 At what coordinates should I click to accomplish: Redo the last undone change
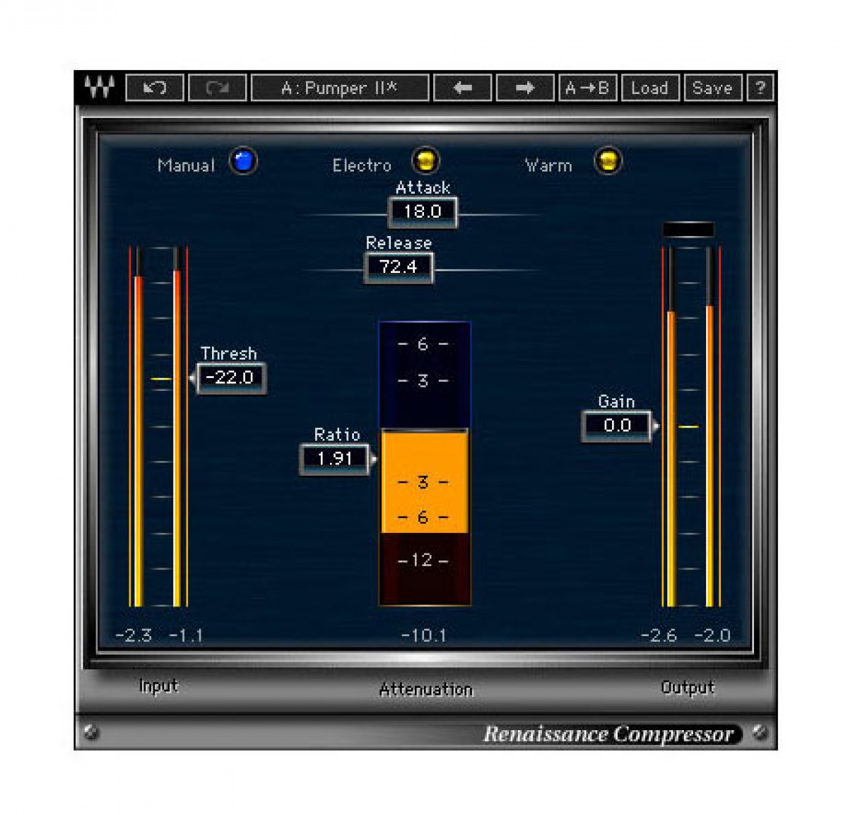[218, 88]
